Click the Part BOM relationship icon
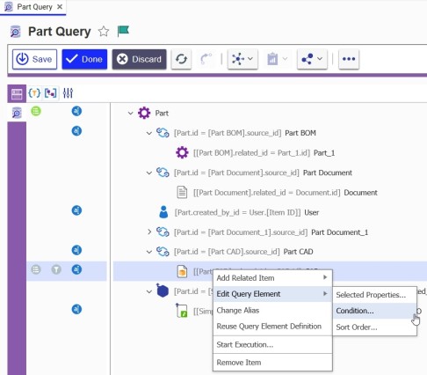 click(x=163, y=133)
